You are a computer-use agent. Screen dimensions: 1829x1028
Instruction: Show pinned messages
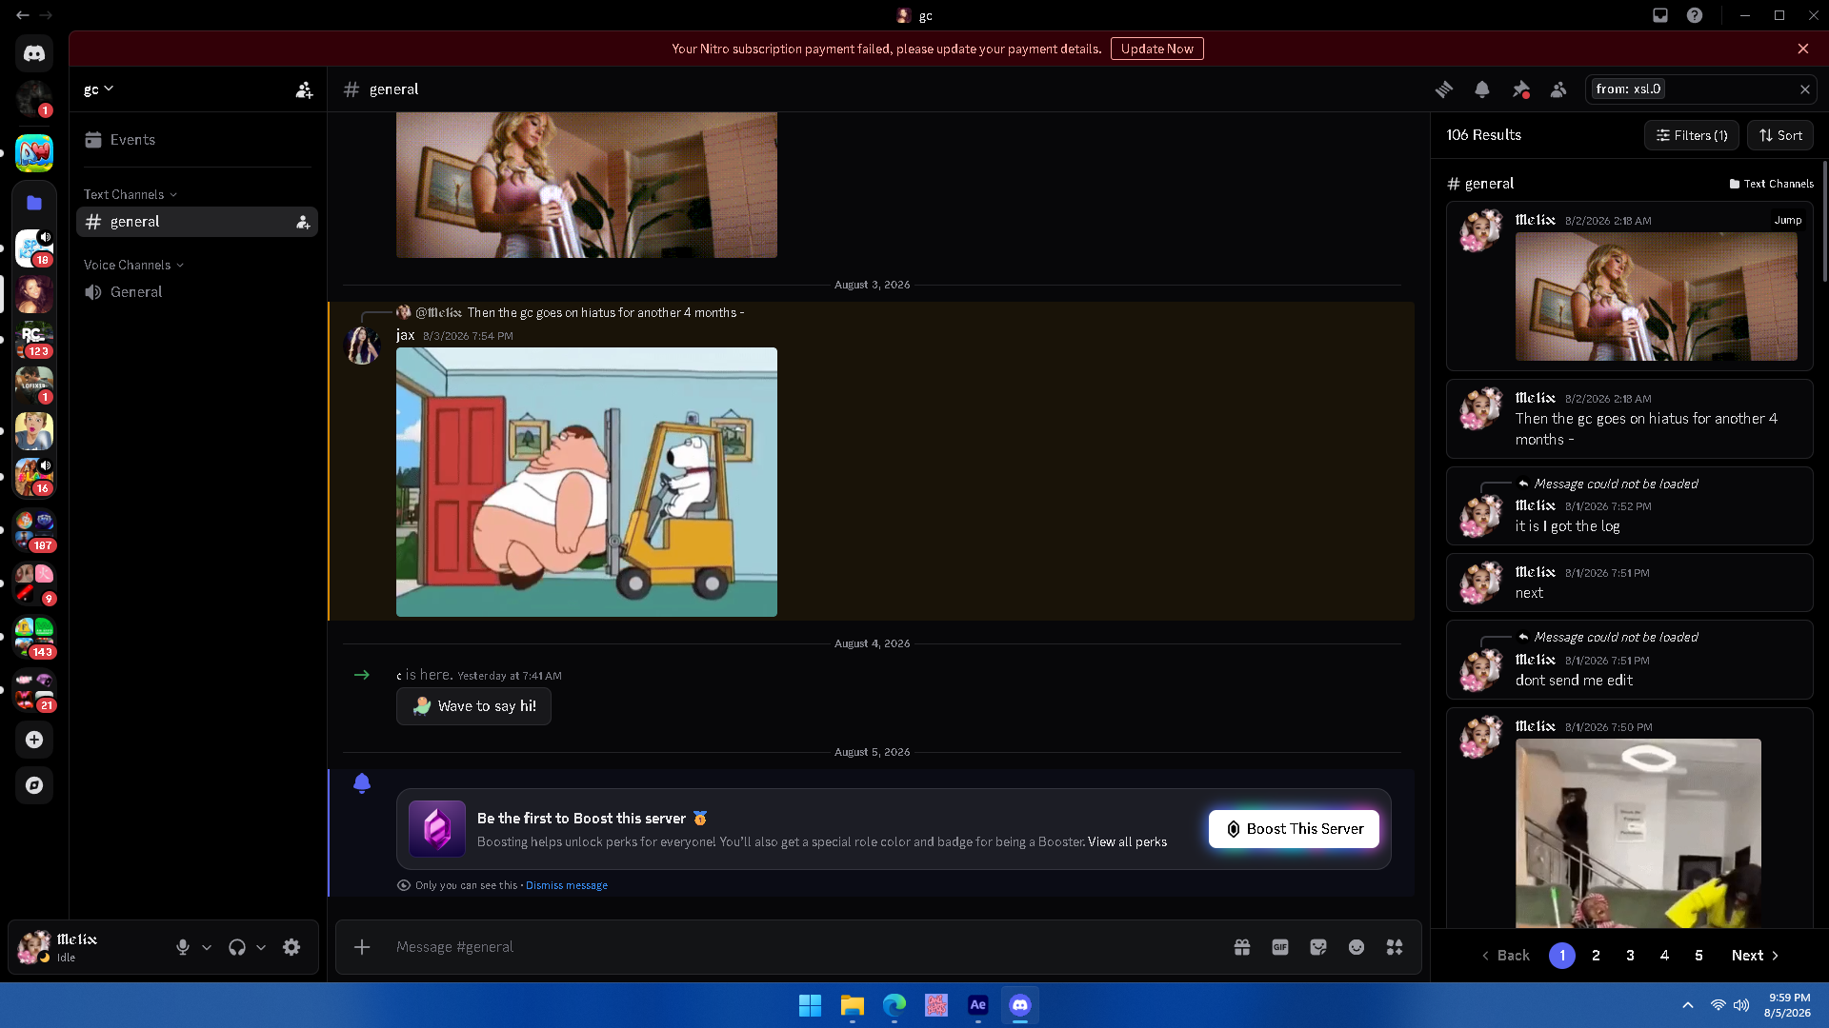click(x=1520, y=89)
